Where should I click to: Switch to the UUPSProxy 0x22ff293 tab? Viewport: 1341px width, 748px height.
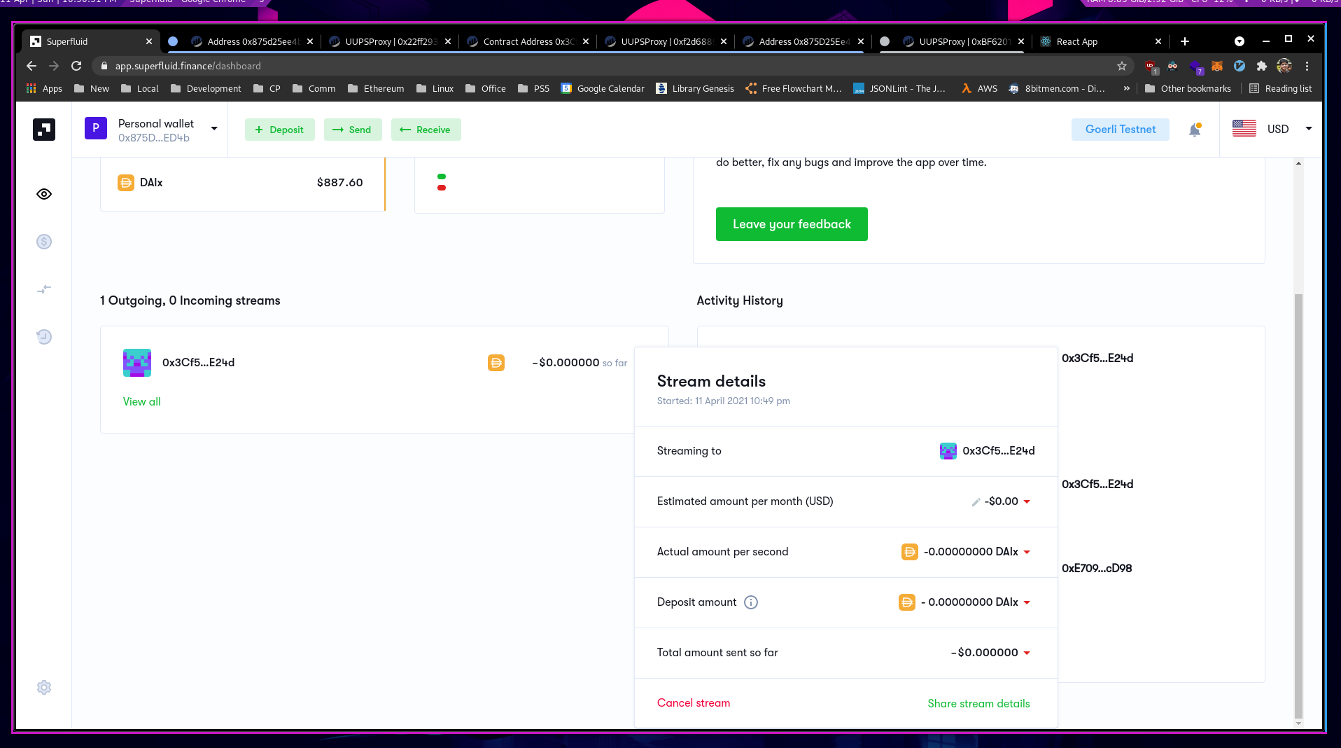(x=391, y=41)
